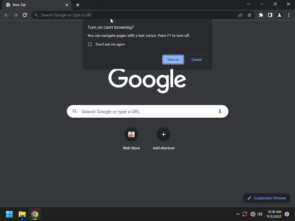The width and height of the screenshot is (295, 221).
Task: Open the volume speaker tray icon
Action: pos(260,214)
